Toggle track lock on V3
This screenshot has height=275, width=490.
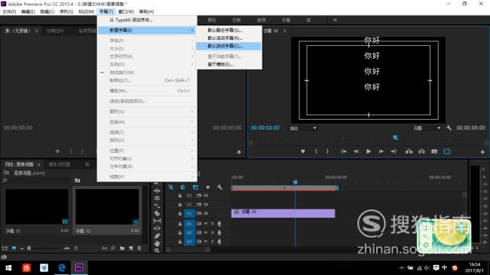[x=180, y=196]
